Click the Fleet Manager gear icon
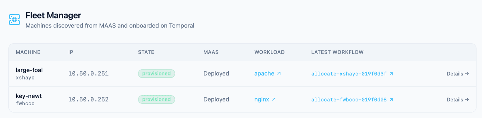482x118 pixels. click(x=14, y=20)
